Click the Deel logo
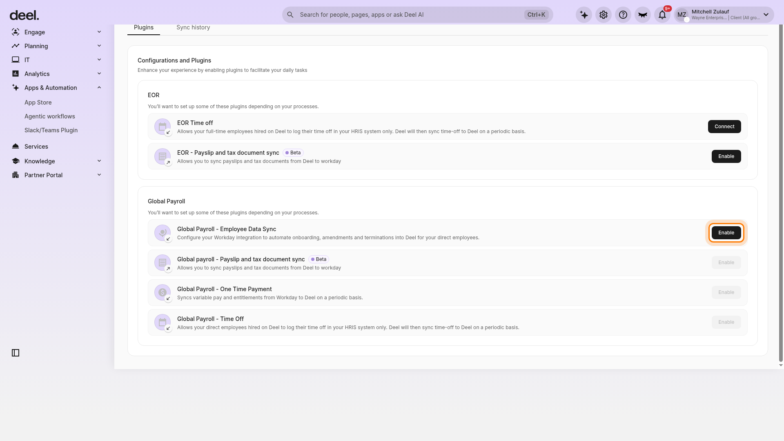The width and height of the screenshot is (784, 441). click(24, 16)
